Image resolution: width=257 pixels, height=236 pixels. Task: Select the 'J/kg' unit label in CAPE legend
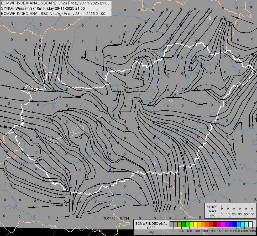pyautogui.click(x=151, y=232)
